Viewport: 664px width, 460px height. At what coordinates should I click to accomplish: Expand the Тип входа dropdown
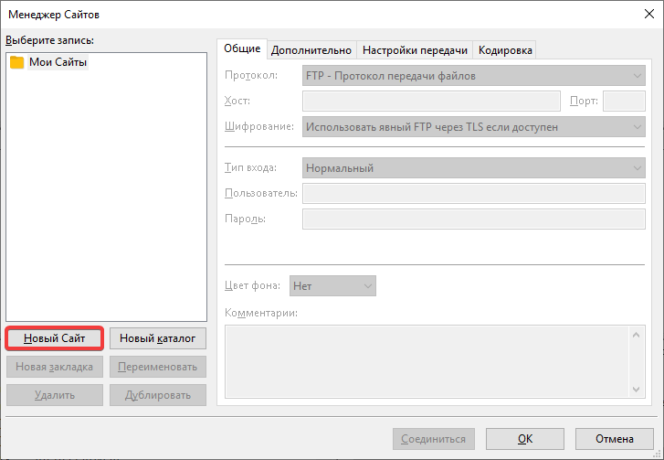tap(473, 167)
